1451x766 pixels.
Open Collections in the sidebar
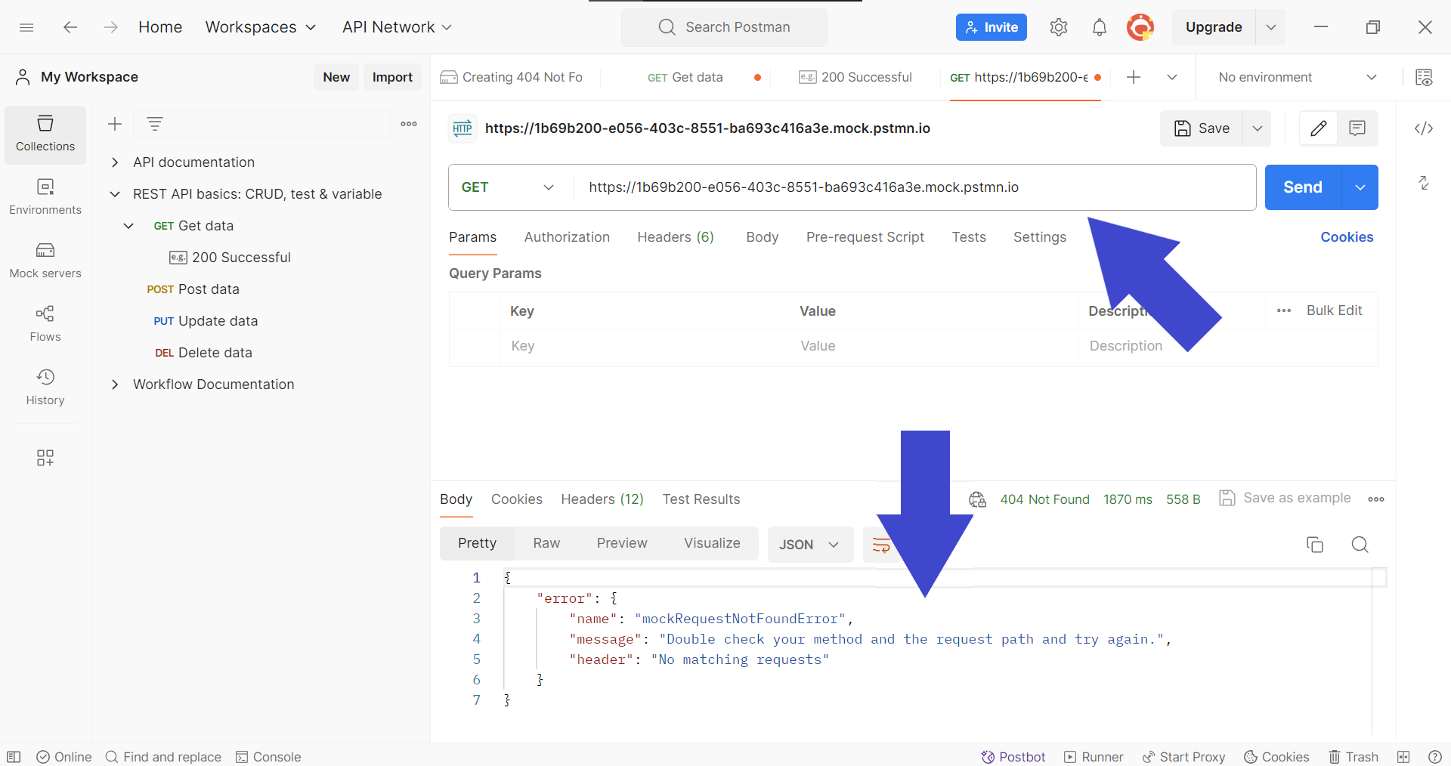(x=45, y=134)
